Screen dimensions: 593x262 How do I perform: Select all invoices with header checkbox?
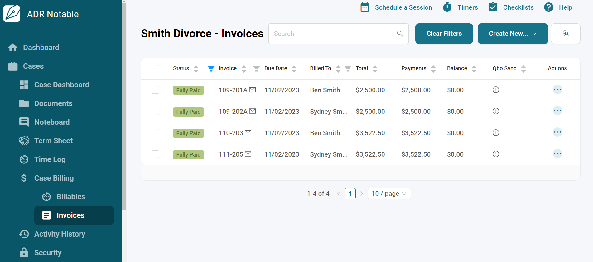point(155,69)
